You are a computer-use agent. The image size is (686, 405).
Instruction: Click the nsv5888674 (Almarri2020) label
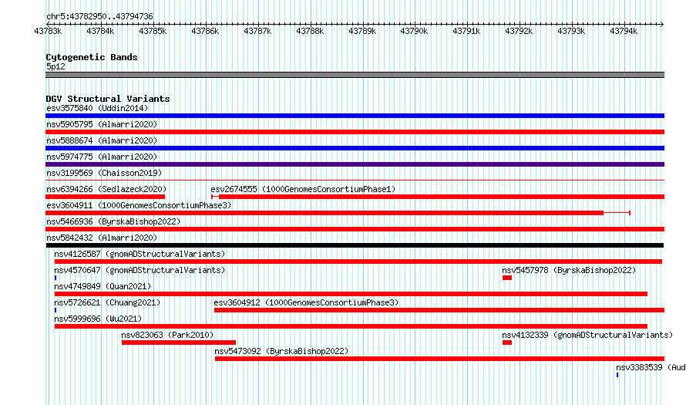click(102, 140)
